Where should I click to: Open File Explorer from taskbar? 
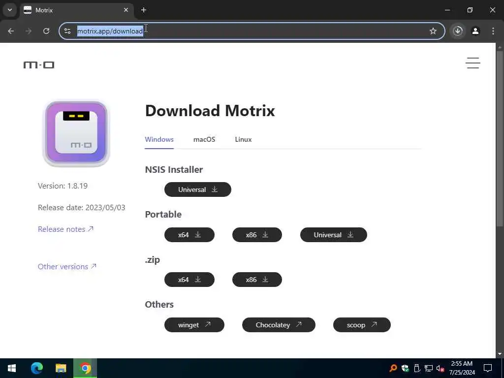pos(61,368)
